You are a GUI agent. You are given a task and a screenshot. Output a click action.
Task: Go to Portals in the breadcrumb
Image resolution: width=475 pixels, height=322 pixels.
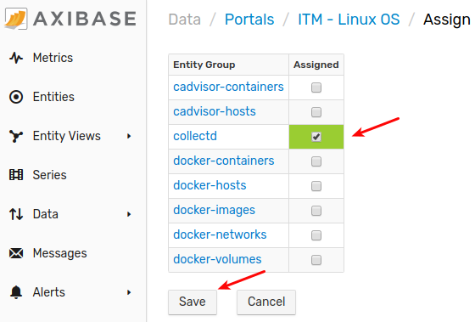click(249, 20)
